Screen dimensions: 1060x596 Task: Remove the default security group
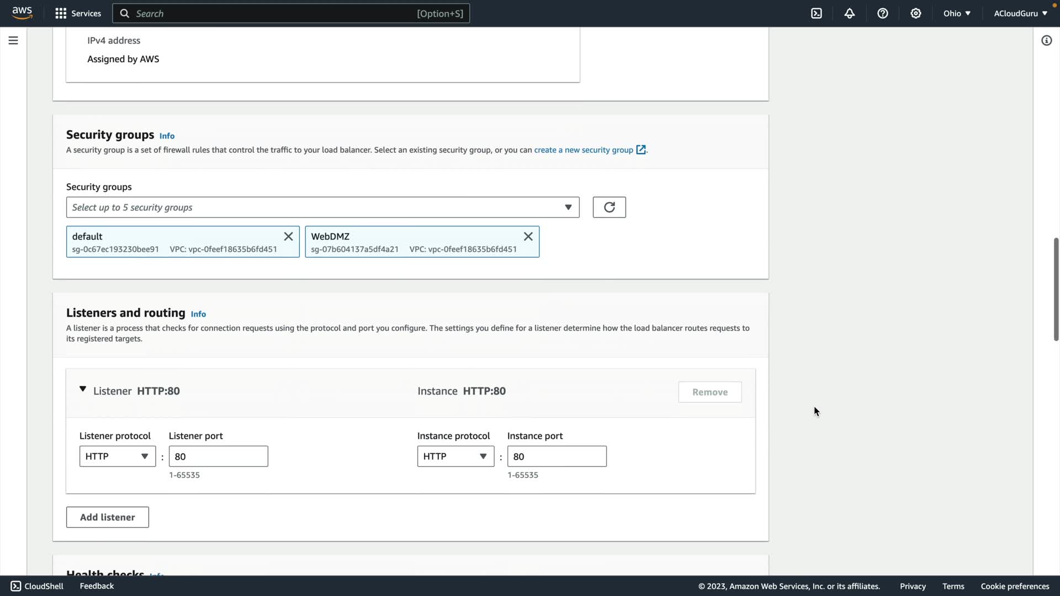tap(288, 236)
